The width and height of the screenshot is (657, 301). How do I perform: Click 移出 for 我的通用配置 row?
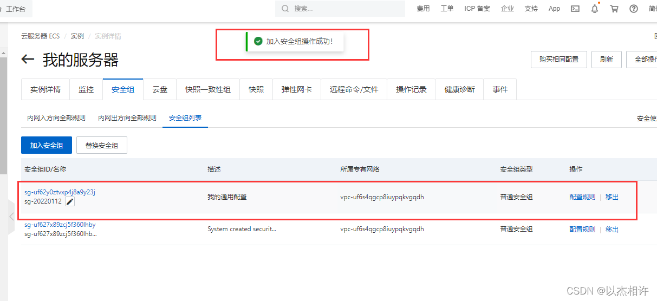612,197
